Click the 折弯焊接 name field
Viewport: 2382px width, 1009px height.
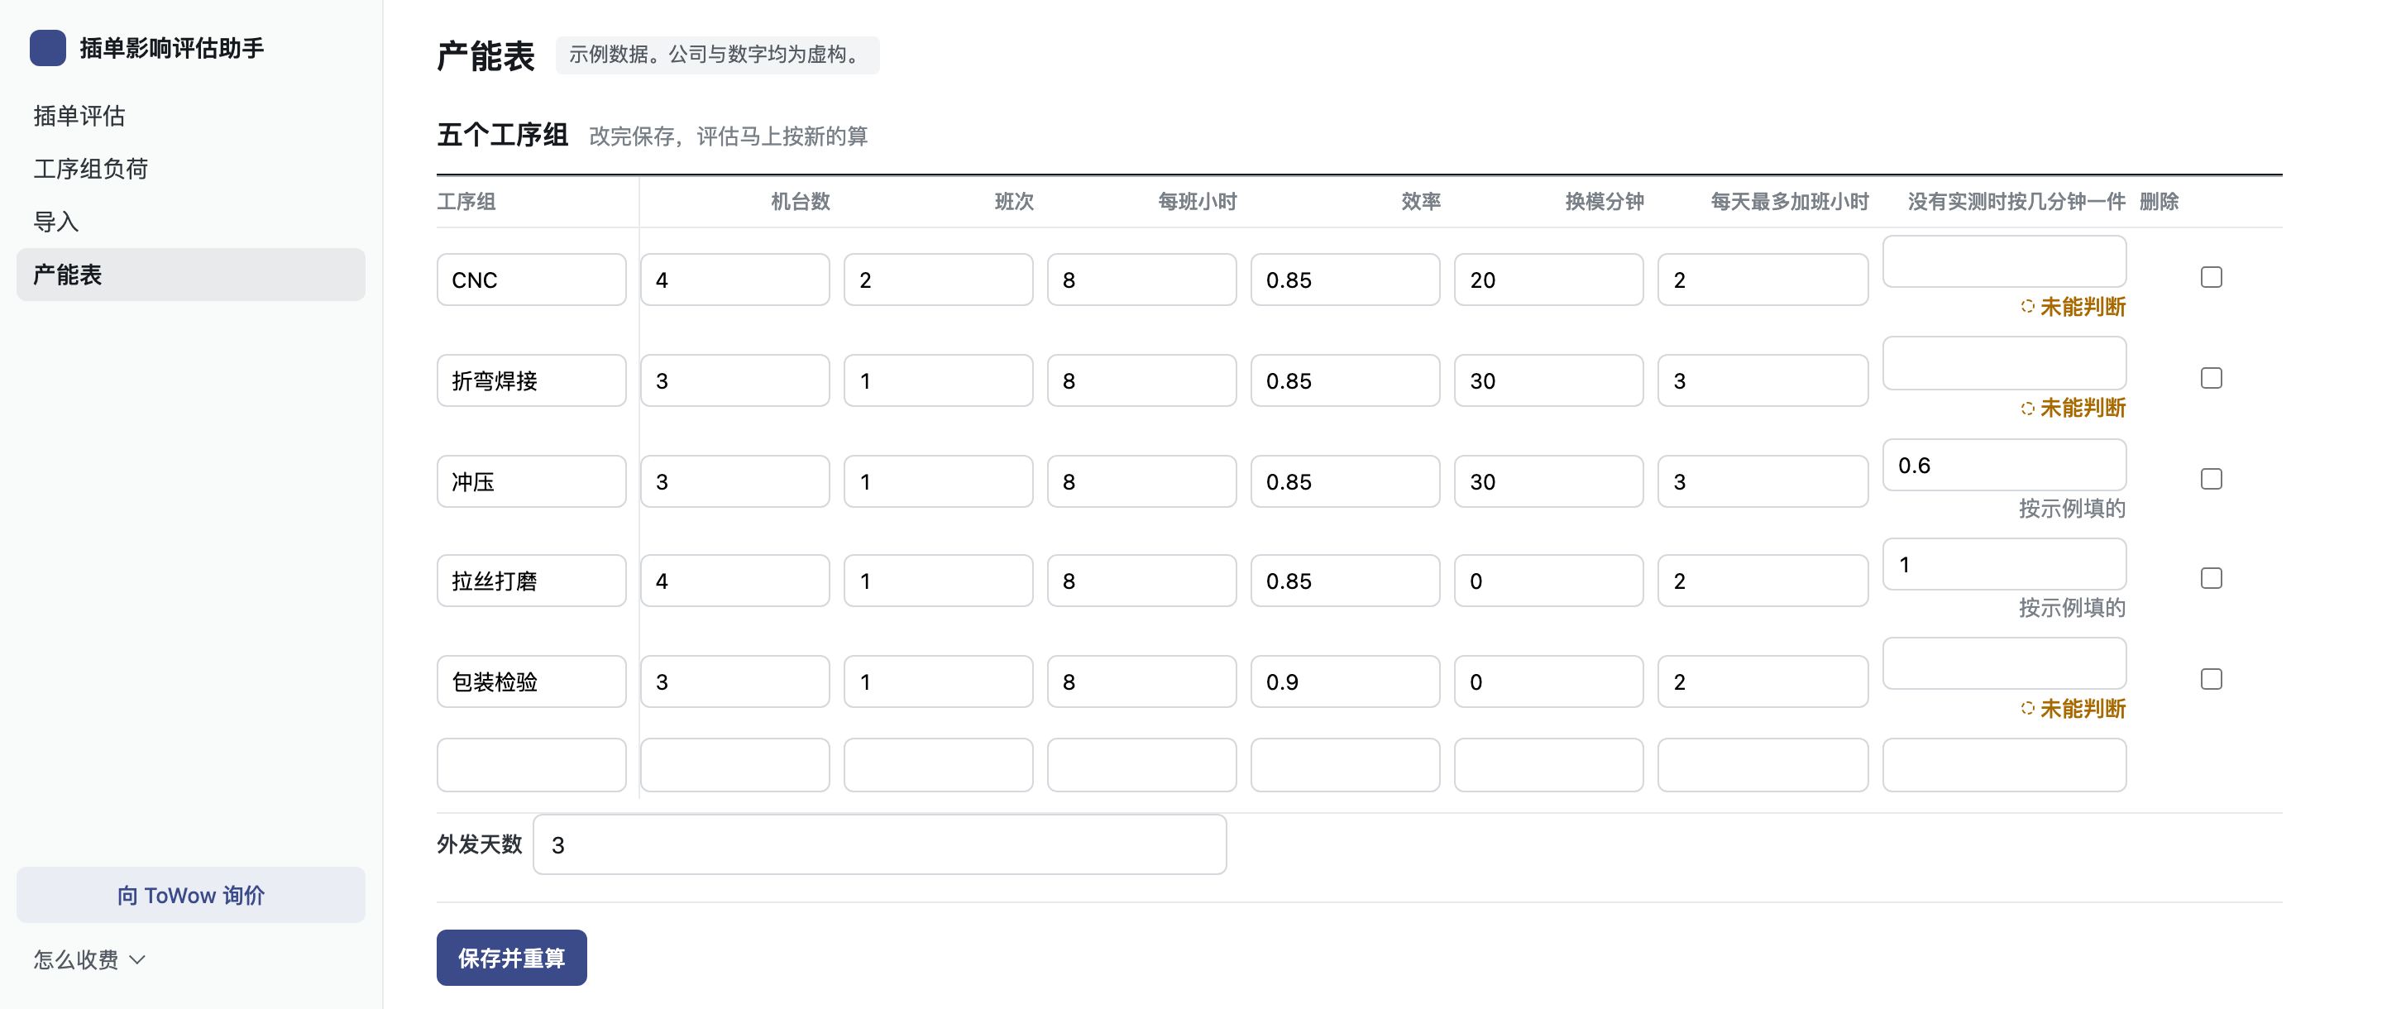click(532, 380)
